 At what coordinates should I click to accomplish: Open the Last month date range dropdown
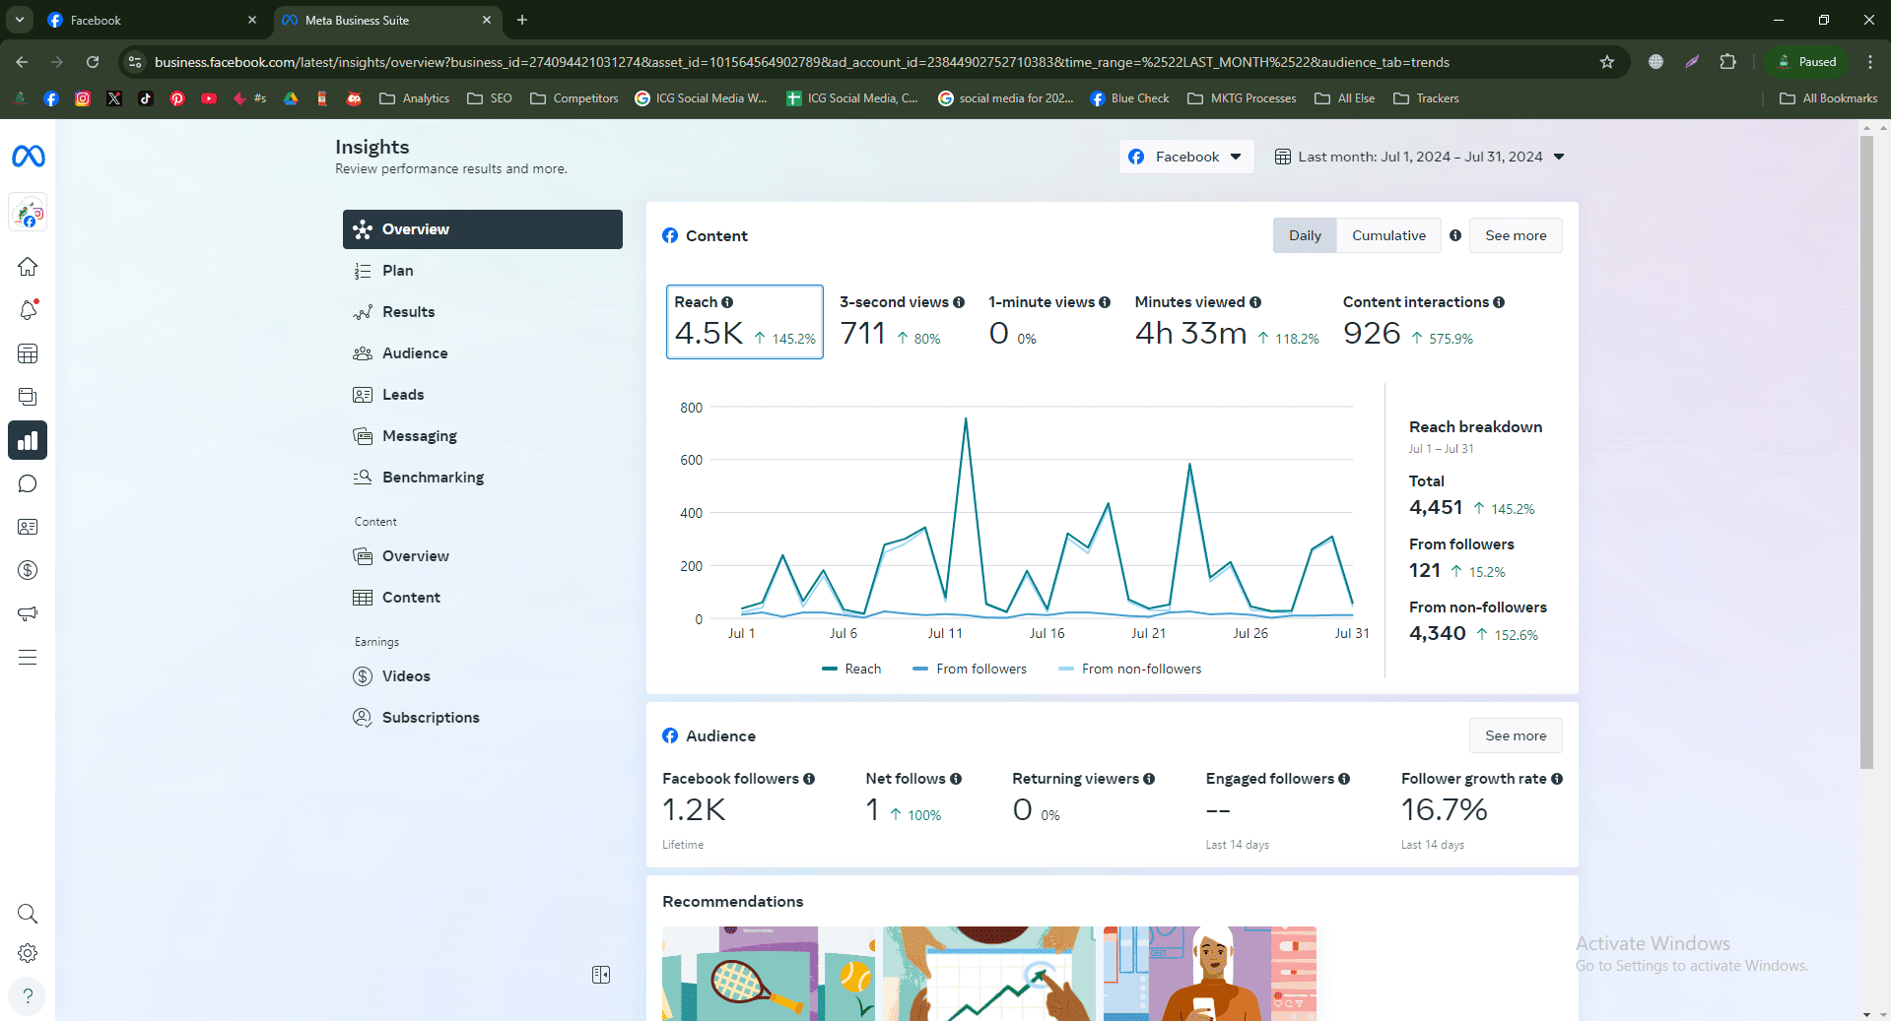[x=1420, y=157]
